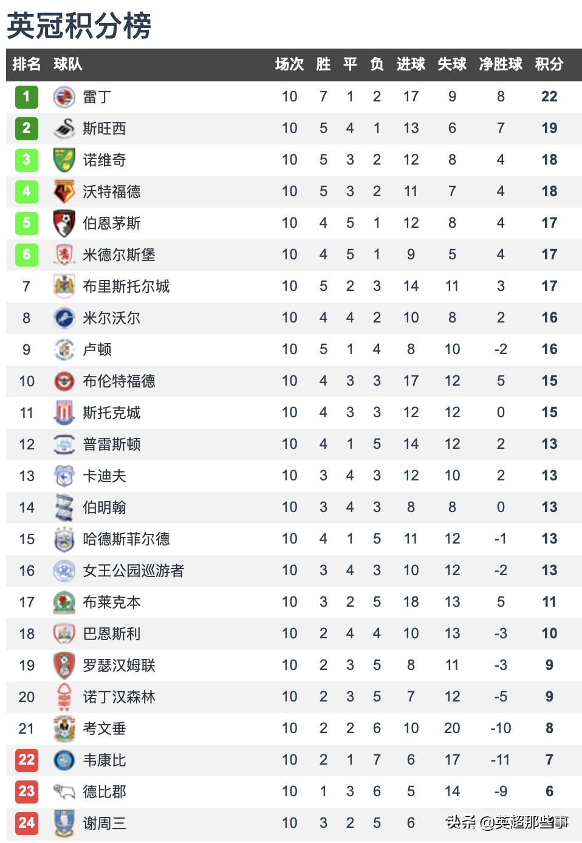Click the Coventry (考文垂) club crest
The image size is (582, 843).
click(x=64, y=728)
